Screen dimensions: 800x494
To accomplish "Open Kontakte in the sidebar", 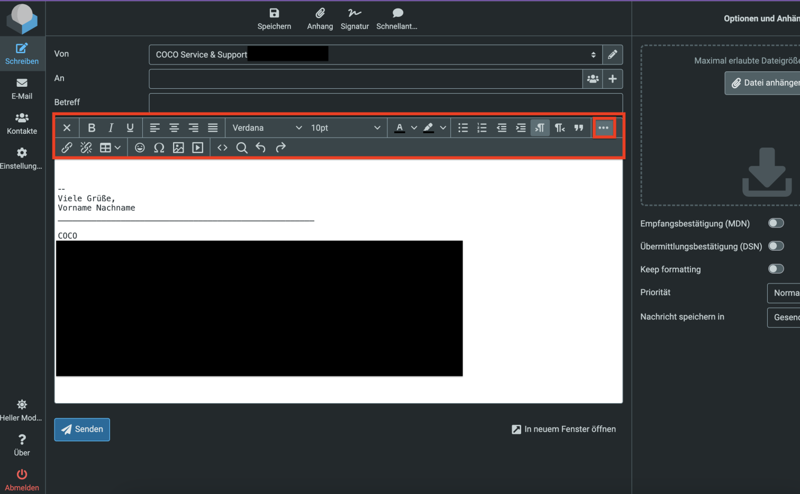I will point(22,123).
